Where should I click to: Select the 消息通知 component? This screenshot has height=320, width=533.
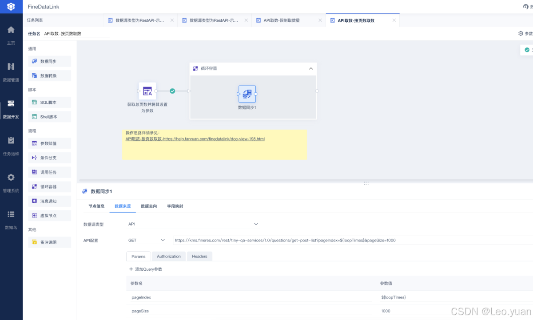click(49, 201)
